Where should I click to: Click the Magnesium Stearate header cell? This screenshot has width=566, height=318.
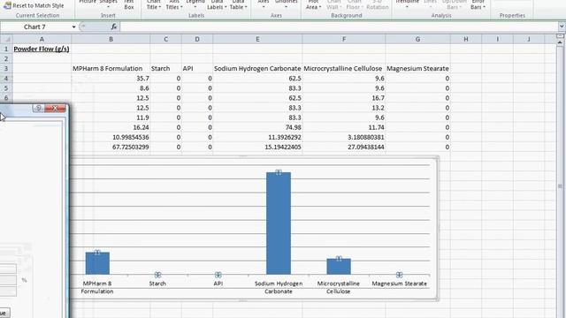[417, 69]
